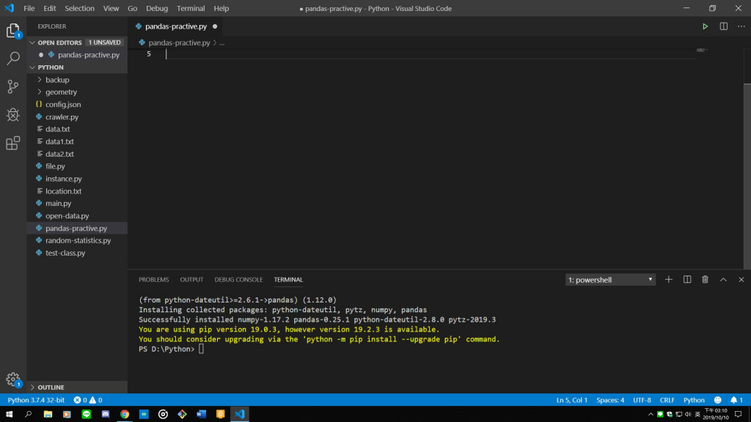Screen dimensions: 751x422
Task: Click in the terminal prompt PS D:\Python>
Action: coord(166,349)
